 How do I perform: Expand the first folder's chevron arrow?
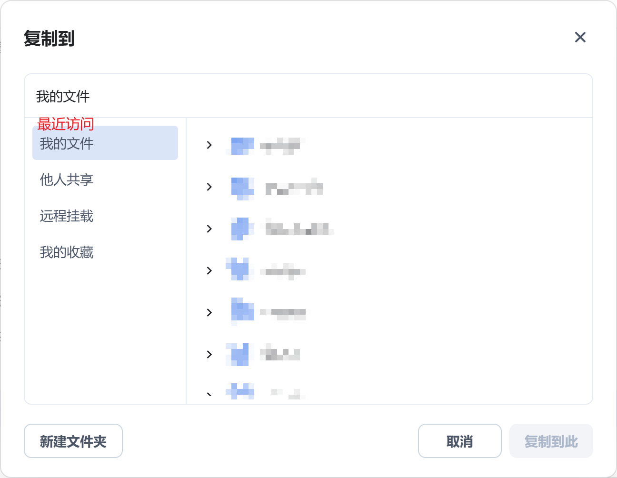tap(209, 145)
